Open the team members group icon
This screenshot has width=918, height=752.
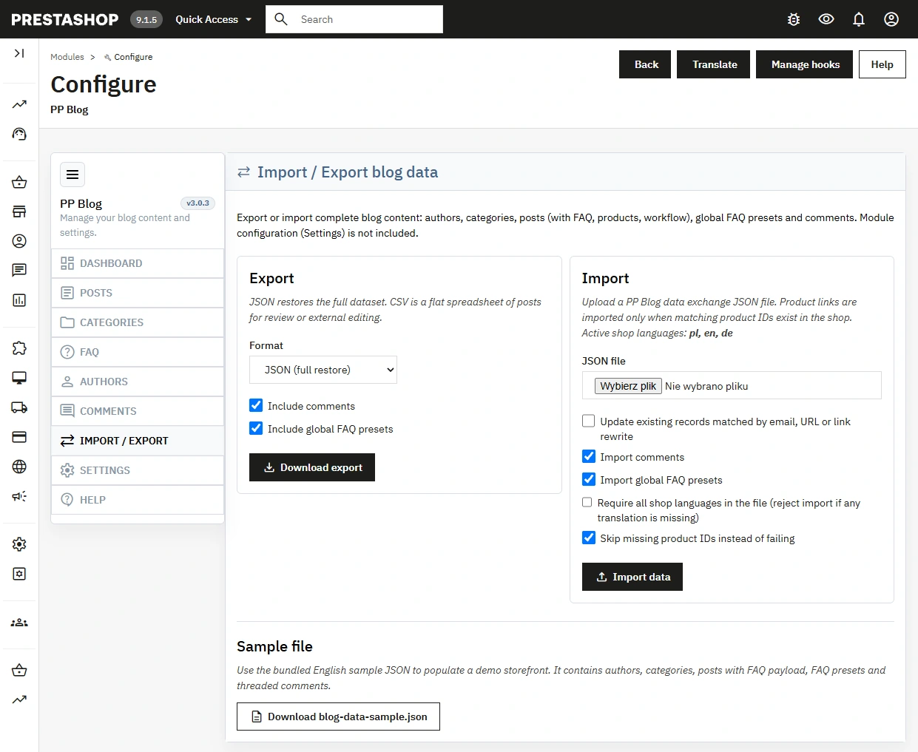coord(19,623)
